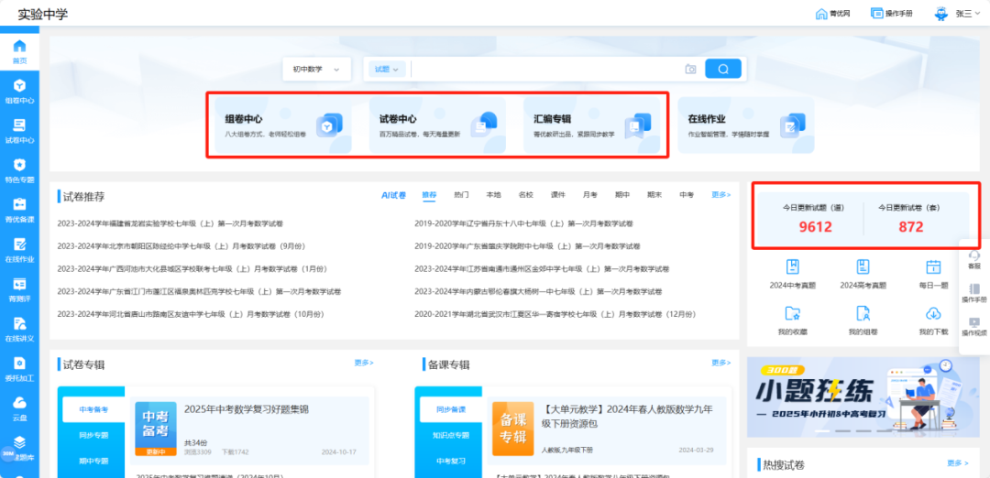This screenshot has width=990, height=478.
Task: Open the 试卷中心 card under search bar
Action: click(x=437, y=125)
